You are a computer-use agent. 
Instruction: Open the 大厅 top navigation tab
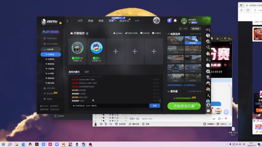click(80, 21)
